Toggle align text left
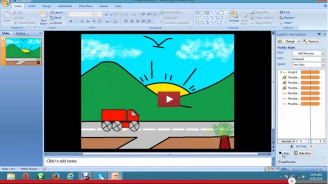 pyautogui.click(x=126, y=22)
